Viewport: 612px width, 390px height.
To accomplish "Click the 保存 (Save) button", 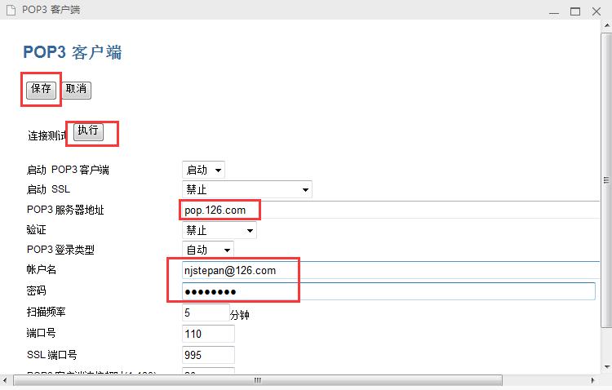I will [x=41, y=90].
